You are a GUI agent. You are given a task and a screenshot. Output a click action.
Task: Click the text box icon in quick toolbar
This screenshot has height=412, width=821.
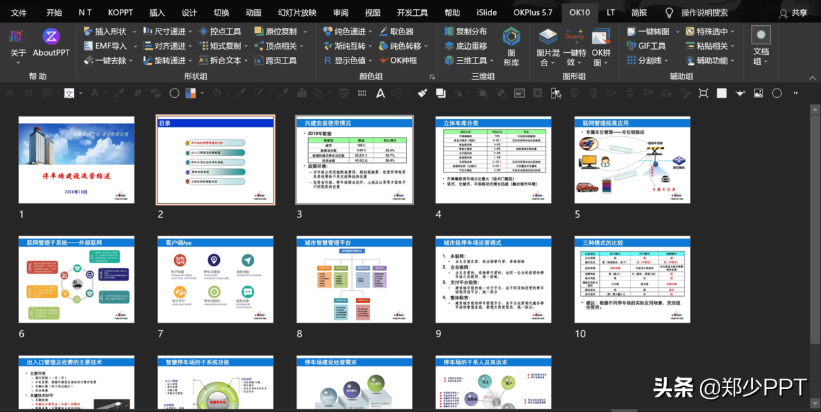[x=519, y=93]
